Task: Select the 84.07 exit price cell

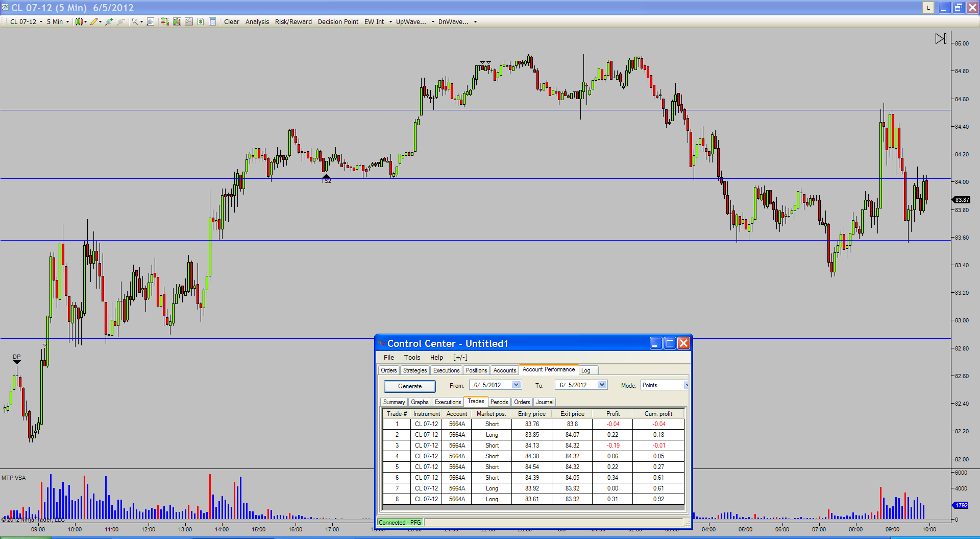Action: [572, 435]
